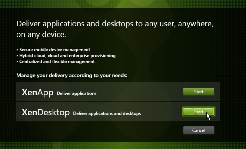Click 'Hybrid cloud, cloud and enterprise provisioning' bullet

(66, 56)
